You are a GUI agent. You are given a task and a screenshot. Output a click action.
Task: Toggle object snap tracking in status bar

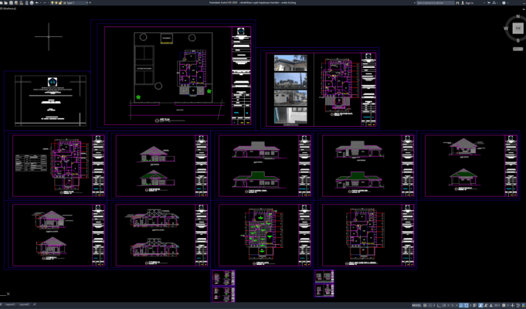tap(461, 305)
